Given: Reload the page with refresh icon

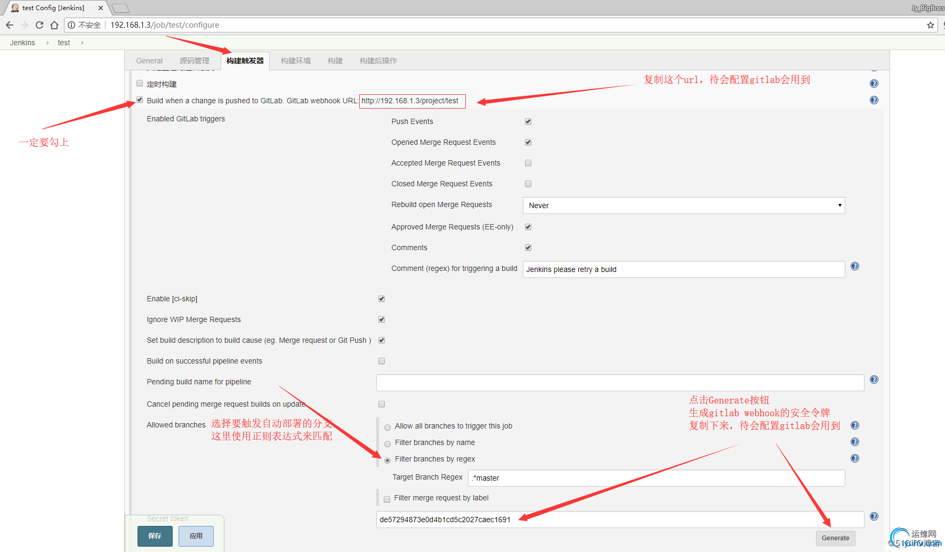Looking at the screenshot, I should 39,25.
